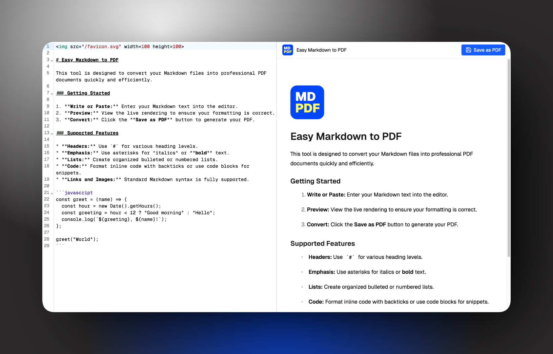This screenshot has width=553, height=354.
Task: Click line number 13 in the editor gutter
Action: pos(46,133)
